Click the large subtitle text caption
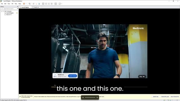 click(90, 89)
